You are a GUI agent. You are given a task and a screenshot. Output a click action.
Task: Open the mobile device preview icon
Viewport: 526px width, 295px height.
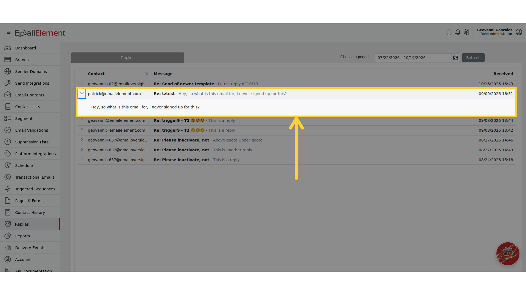[449, 32]
